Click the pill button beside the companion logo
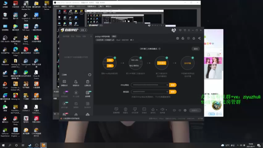The image size is (263, 148). click(84, 30)
